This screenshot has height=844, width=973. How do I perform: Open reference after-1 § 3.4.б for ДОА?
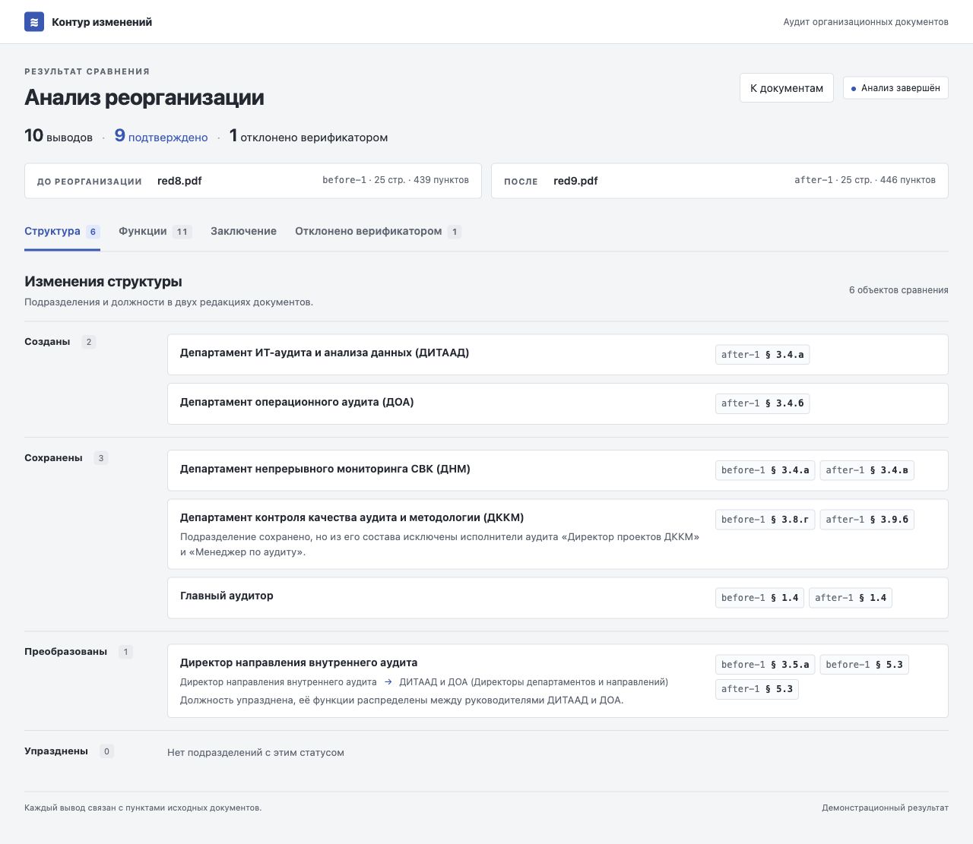click(x=762, y=403)
